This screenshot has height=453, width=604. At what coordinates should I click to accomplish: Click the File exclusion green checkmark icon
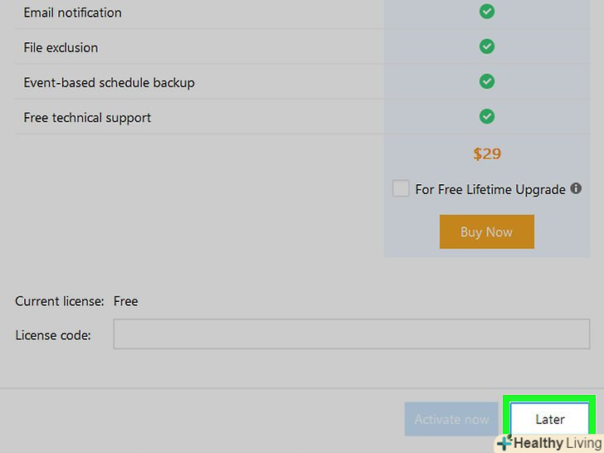(487, 47)
